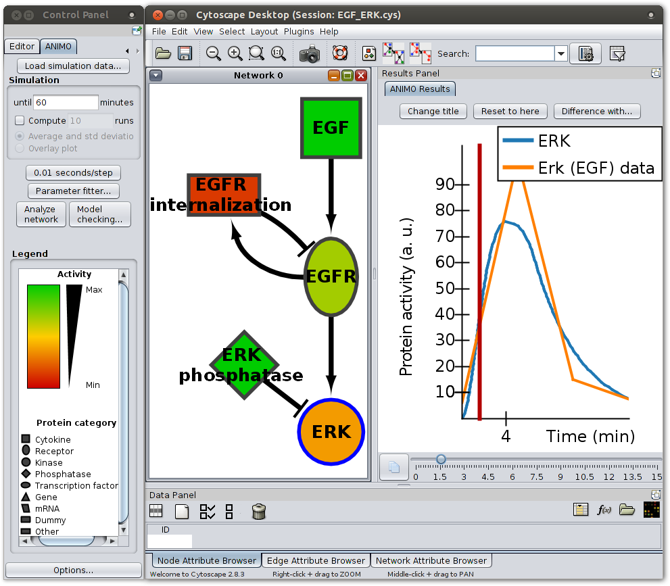This screenshot has width=670, height=586.
Task: Click the open session folder icon
Action: 163,53
